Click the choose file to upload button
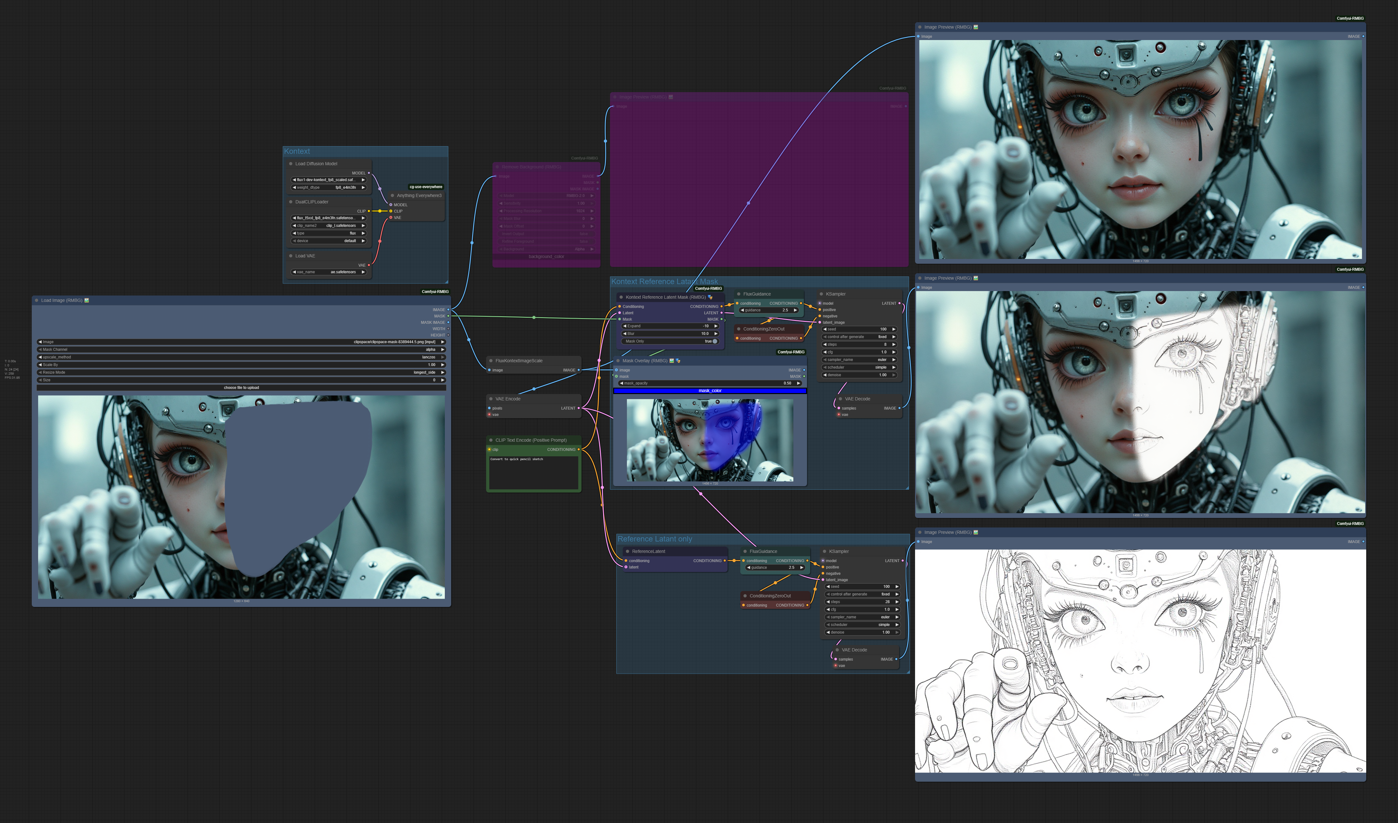The height and width of the screenshot is (823, 1398). (x=241, y=387)
